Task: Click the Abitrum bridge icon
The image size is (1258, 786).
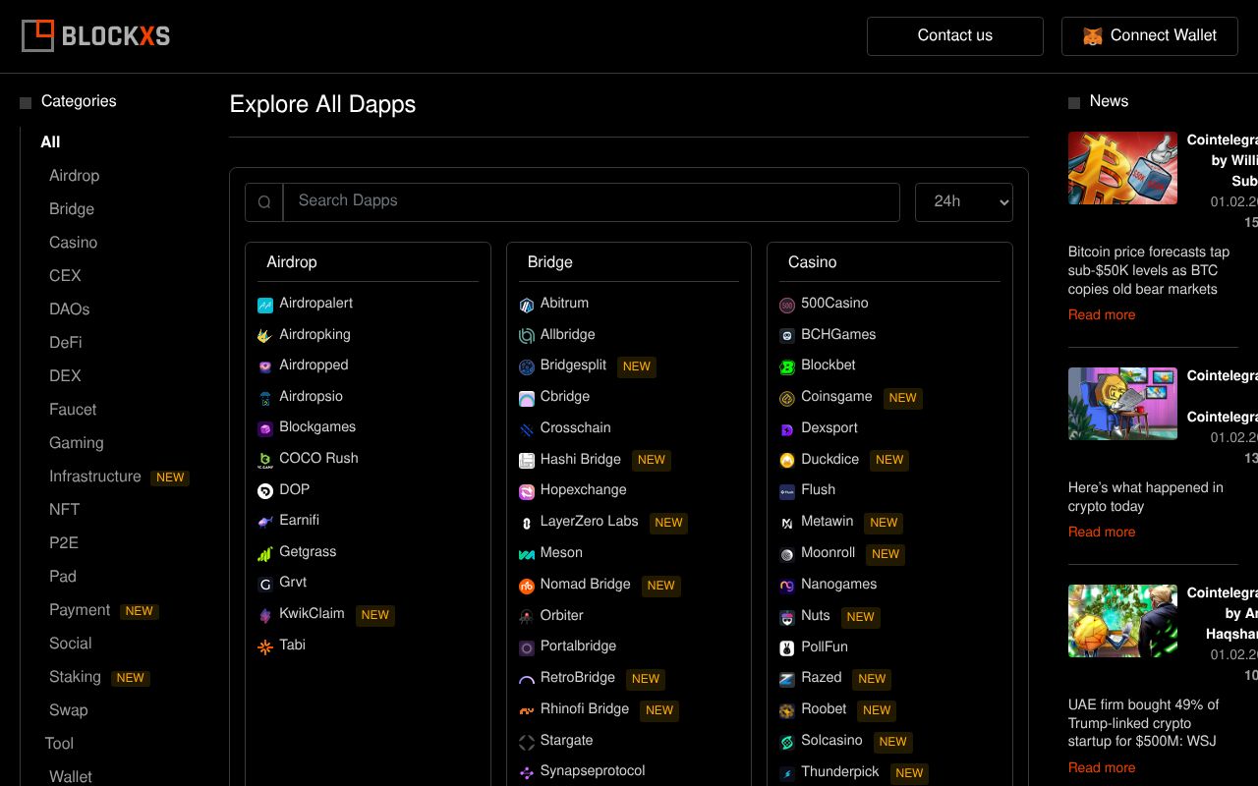Action: point(526,306)
